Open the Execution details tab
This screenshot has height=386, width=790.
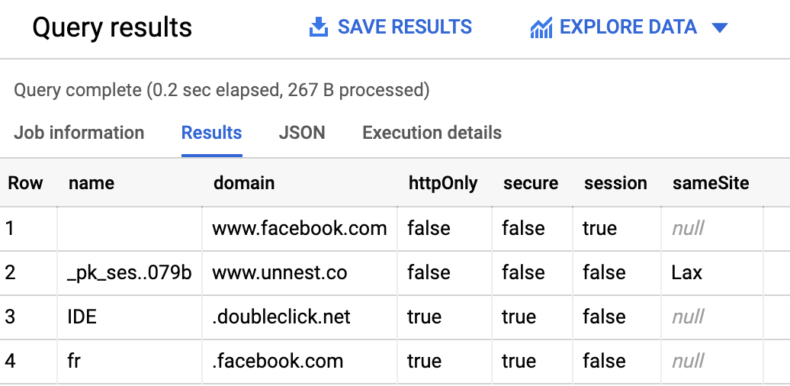click(x=432, y=133)
